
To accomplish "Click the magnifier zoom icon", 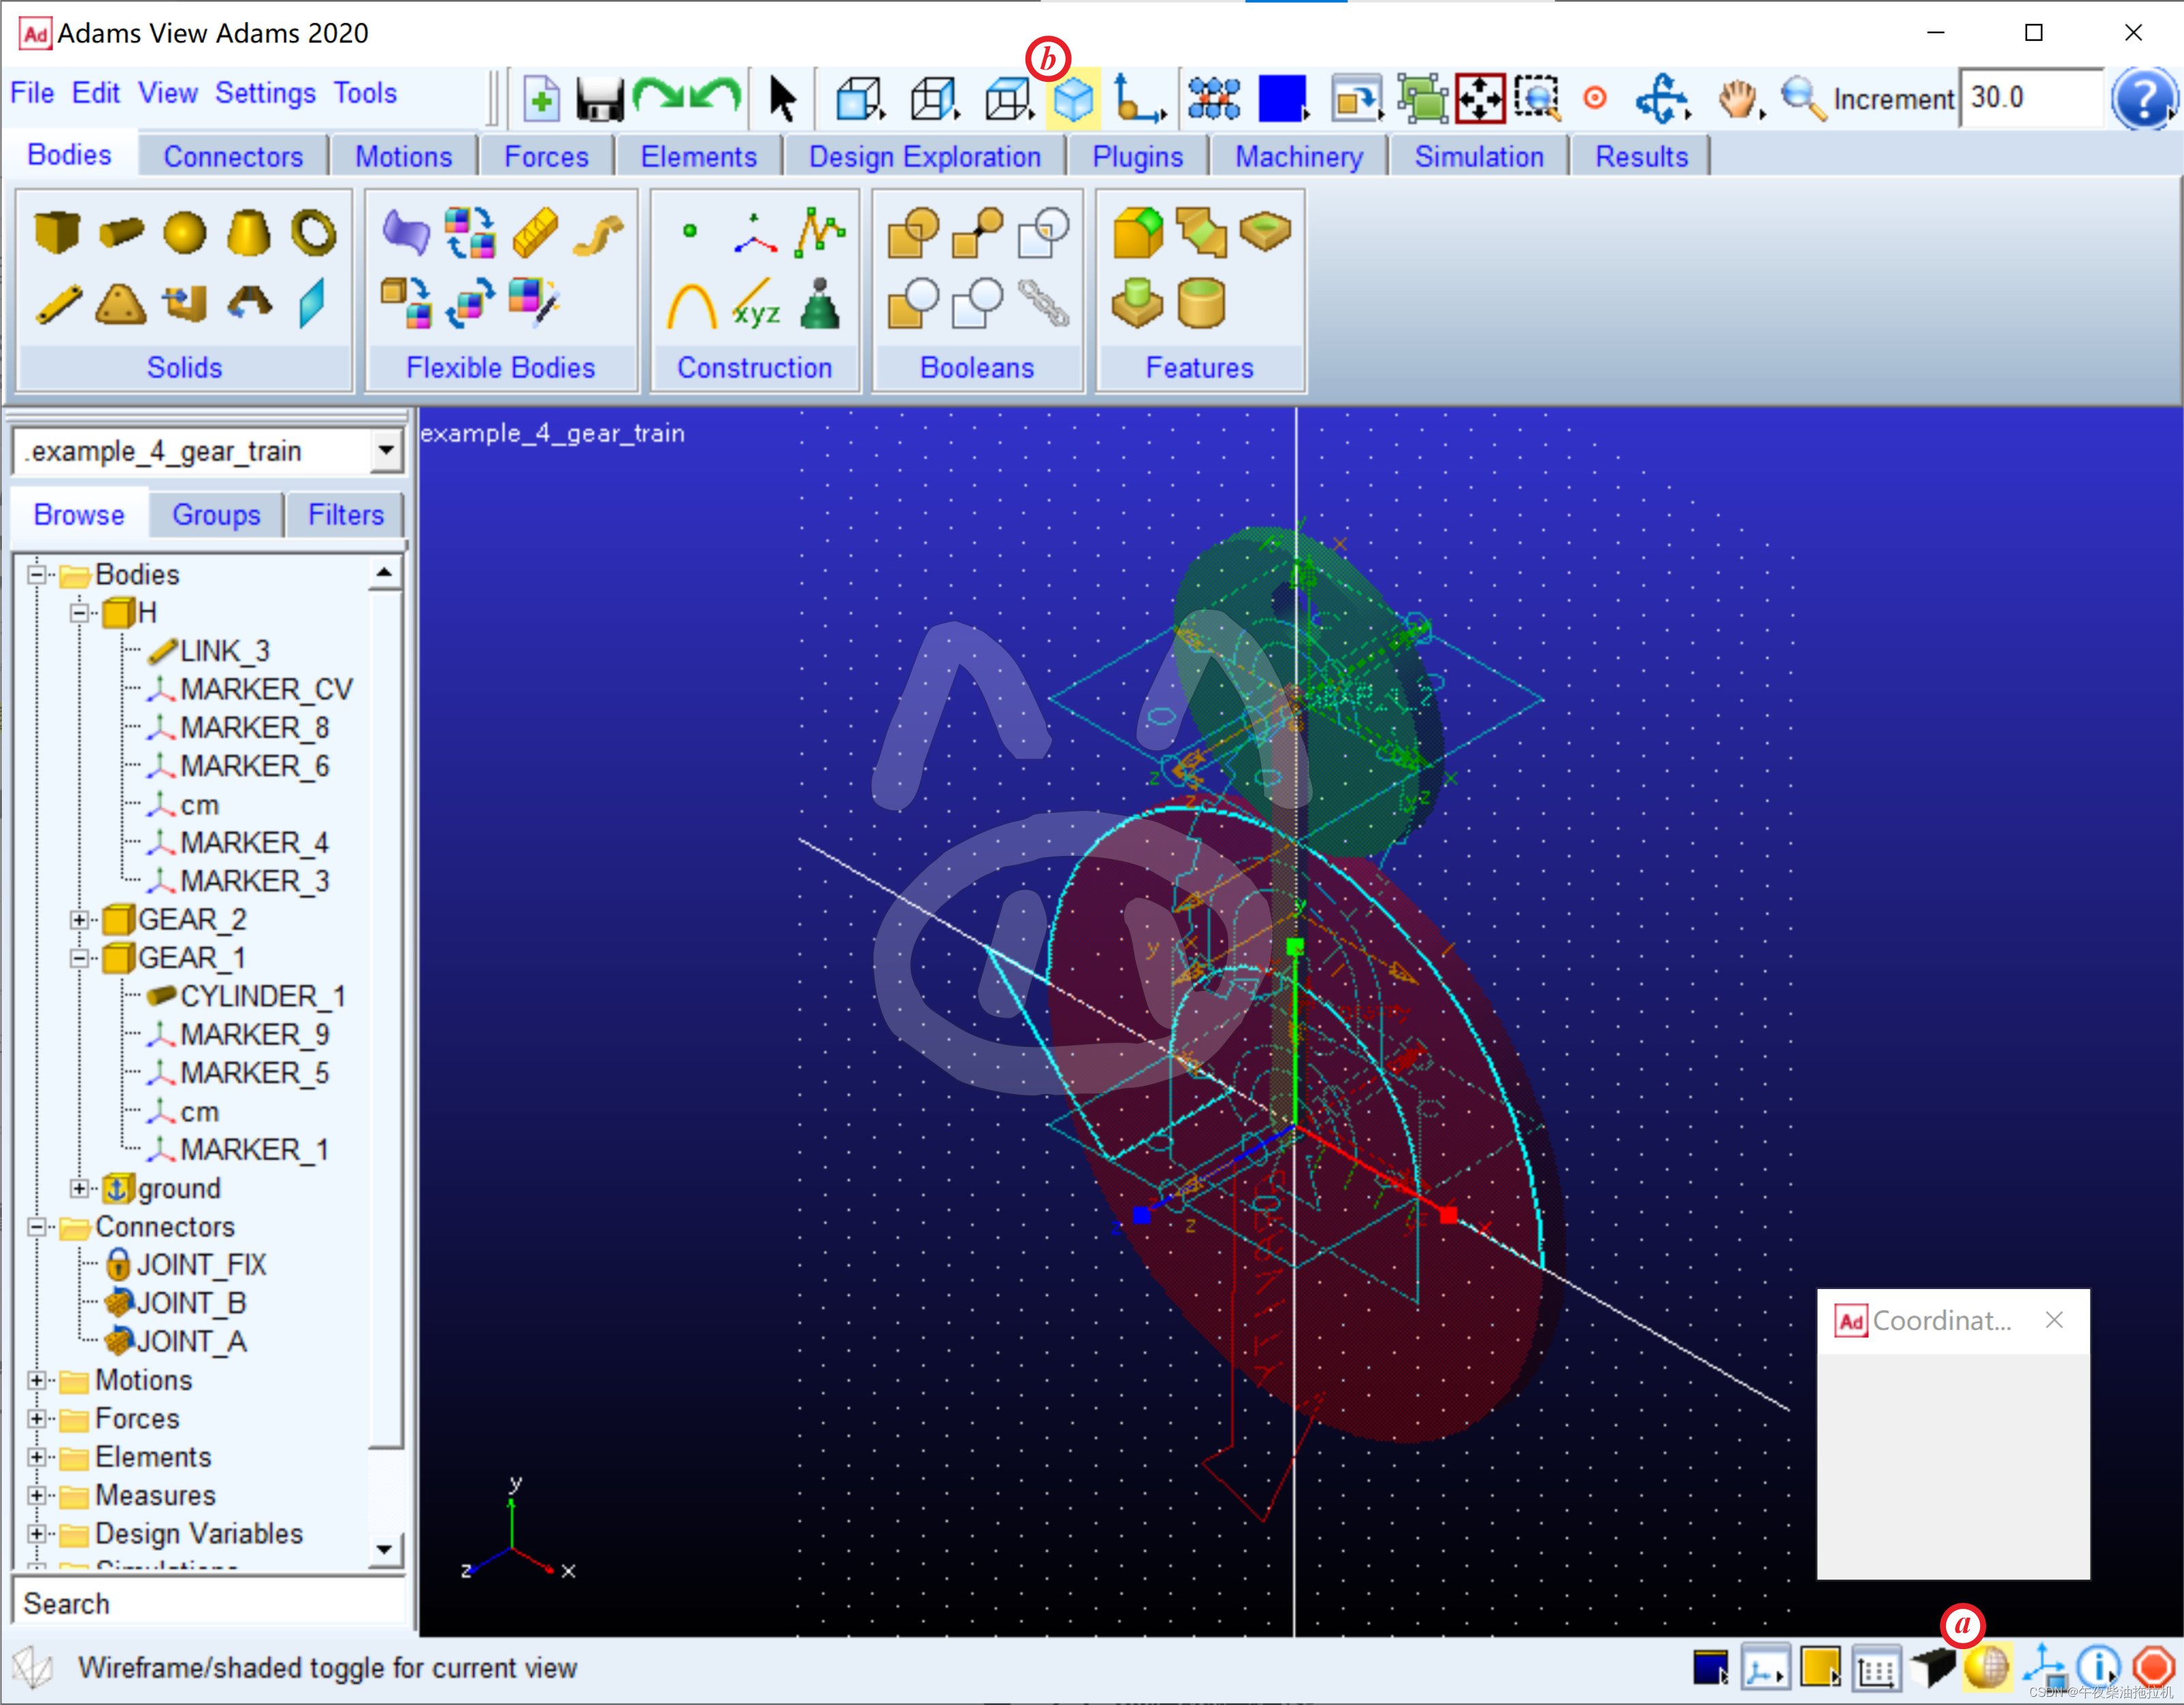I will 1804,99.
